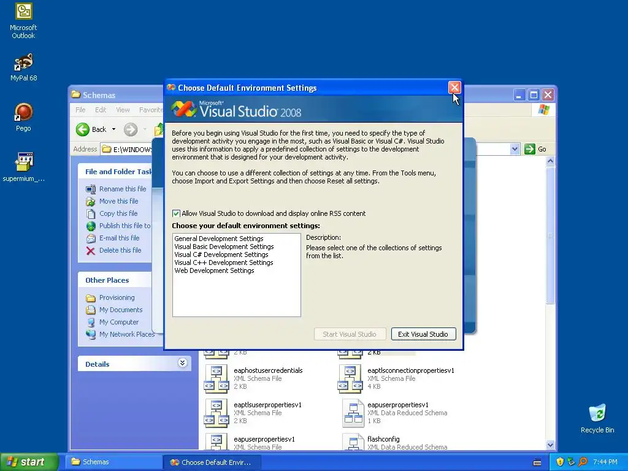The image size is (628, 471).
Task: Click the Back button in Explorer
Action: 92,129
